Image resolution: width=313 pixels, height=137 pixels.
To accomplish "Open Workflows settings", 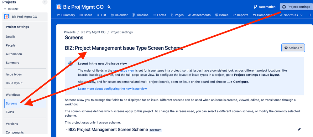I will [x=13, y=95].
